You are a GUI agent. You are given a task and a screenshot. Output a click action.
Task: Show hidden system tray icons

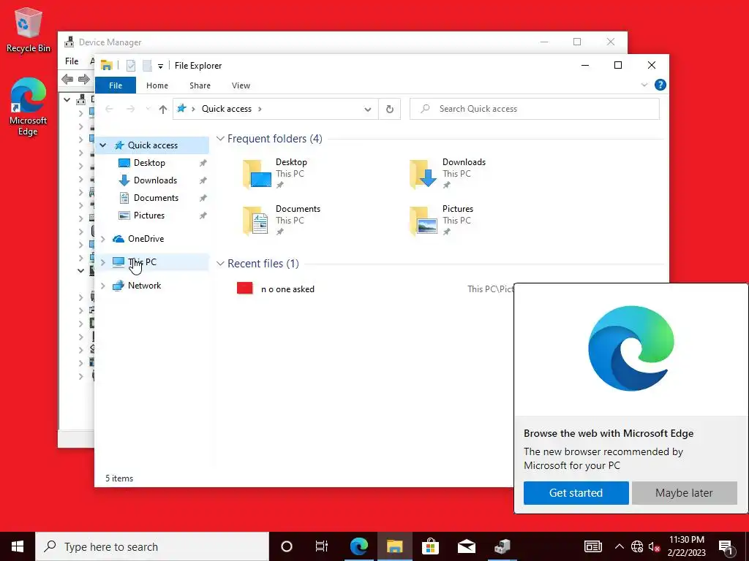(619, 546)
